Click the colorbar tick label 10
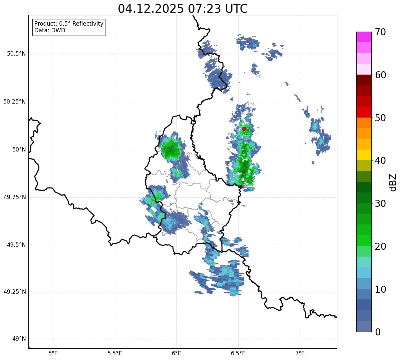The width and height of the screenshot is (401, 360). (x=380, y=289)
